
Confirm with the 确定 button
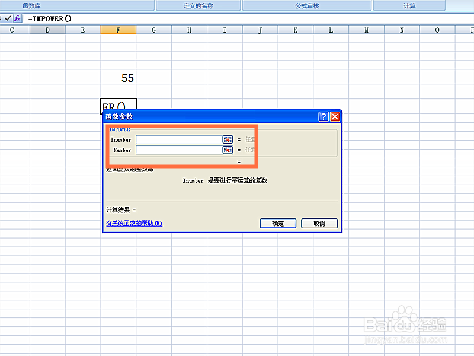click(x=278, y=224)
